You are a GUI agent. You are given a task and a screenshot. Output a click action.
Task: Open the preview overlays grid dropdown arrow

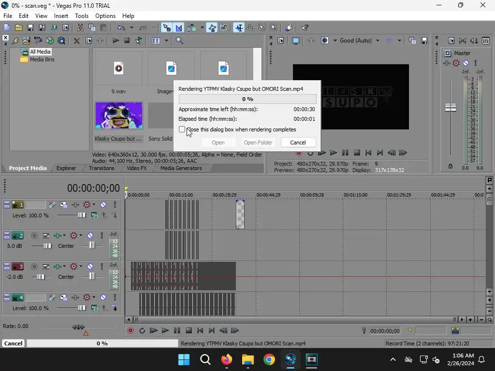click(399, 41)
